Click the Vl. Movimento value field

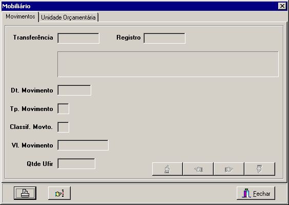point(83,145)
